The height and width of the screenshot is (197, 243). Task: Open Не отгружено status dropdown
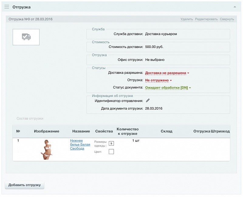pyautogui.click(x=158, y=80)
